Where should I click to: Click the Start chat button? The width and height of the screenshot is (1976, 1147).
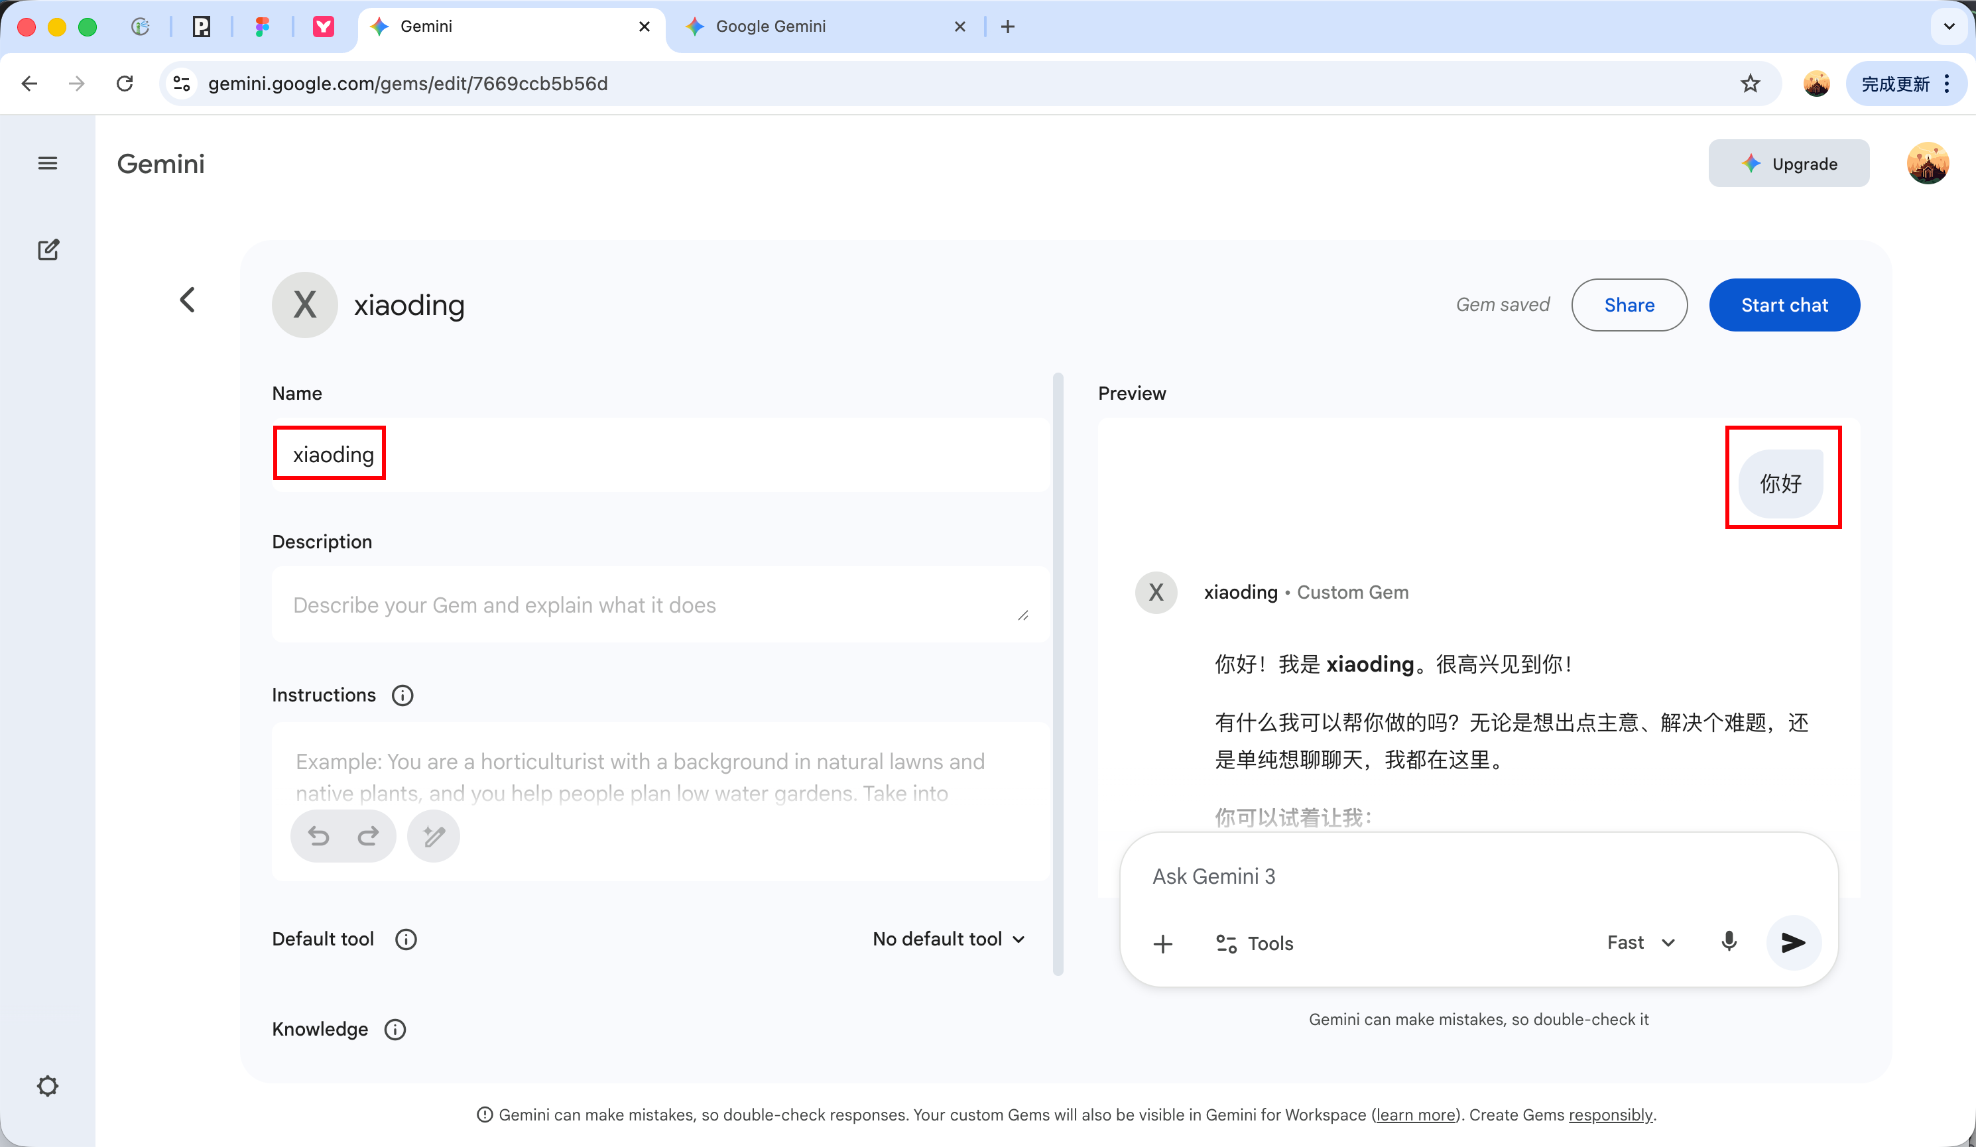(1784, 305)
